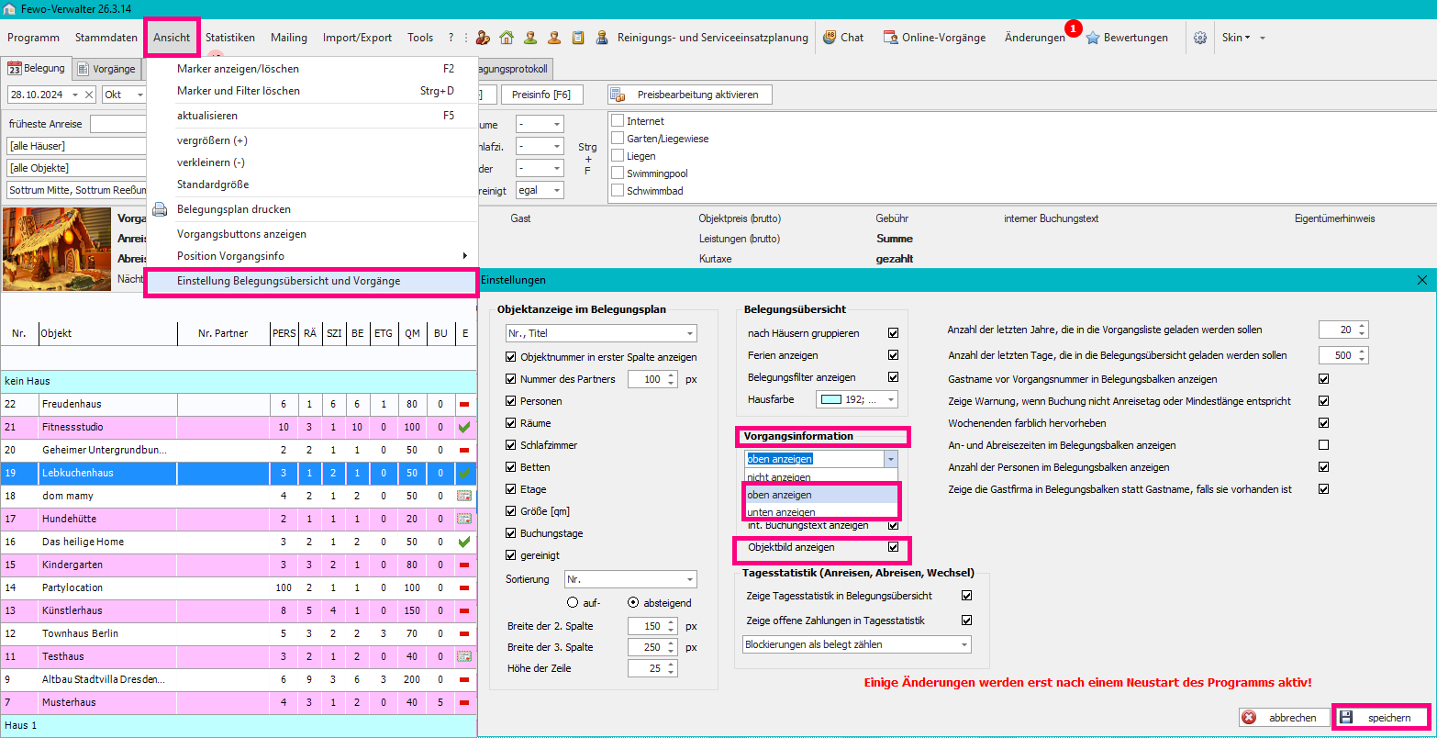Open Online-Vorgänge from the toolbar

pos(934,38)
